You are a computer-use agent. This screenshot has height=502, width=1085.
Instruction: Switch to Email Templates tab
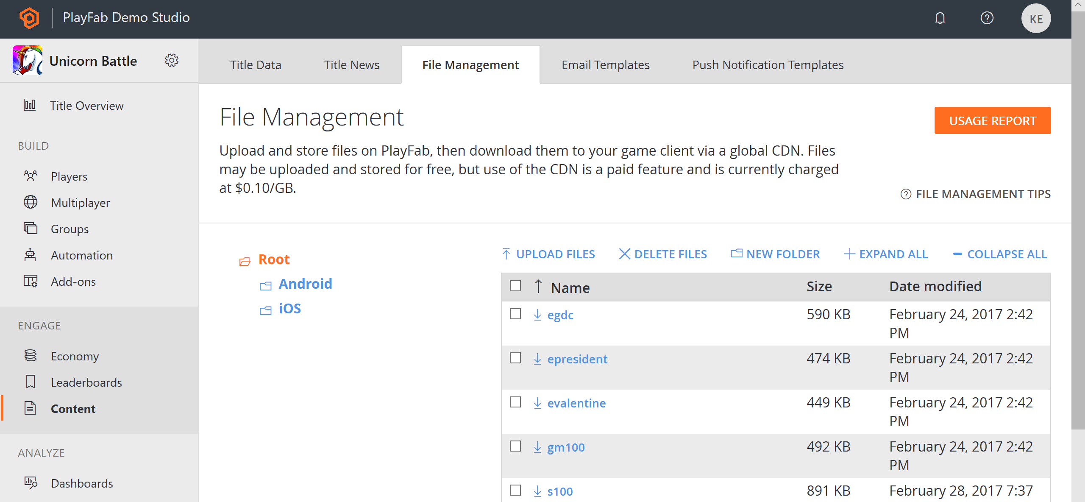coord(606,64)
